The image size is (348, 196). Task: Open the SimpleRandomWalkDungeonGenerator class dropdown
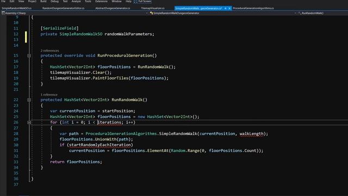point(223,13)
